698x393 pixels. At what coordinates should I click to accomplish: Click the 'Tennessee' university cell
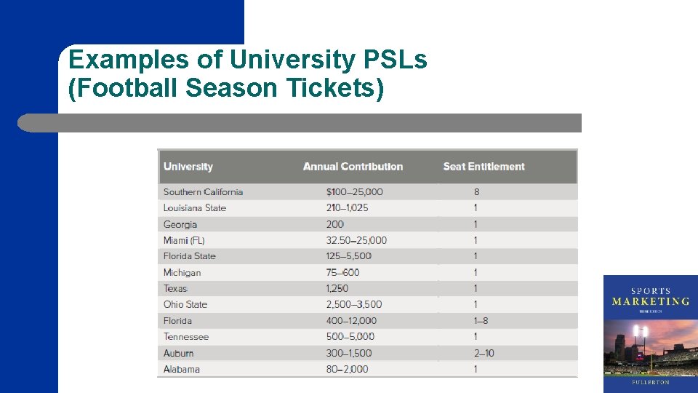186,337
